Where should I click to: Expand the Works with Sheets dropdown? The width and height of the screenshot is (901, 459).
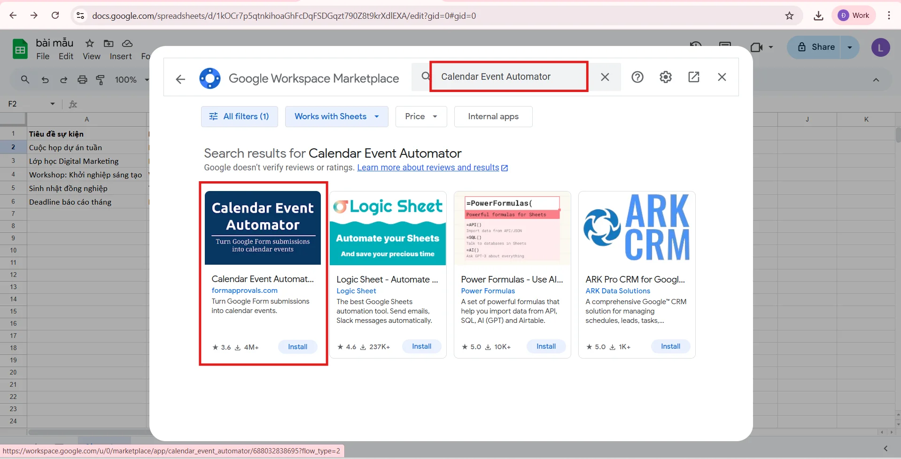coord(337,116)
